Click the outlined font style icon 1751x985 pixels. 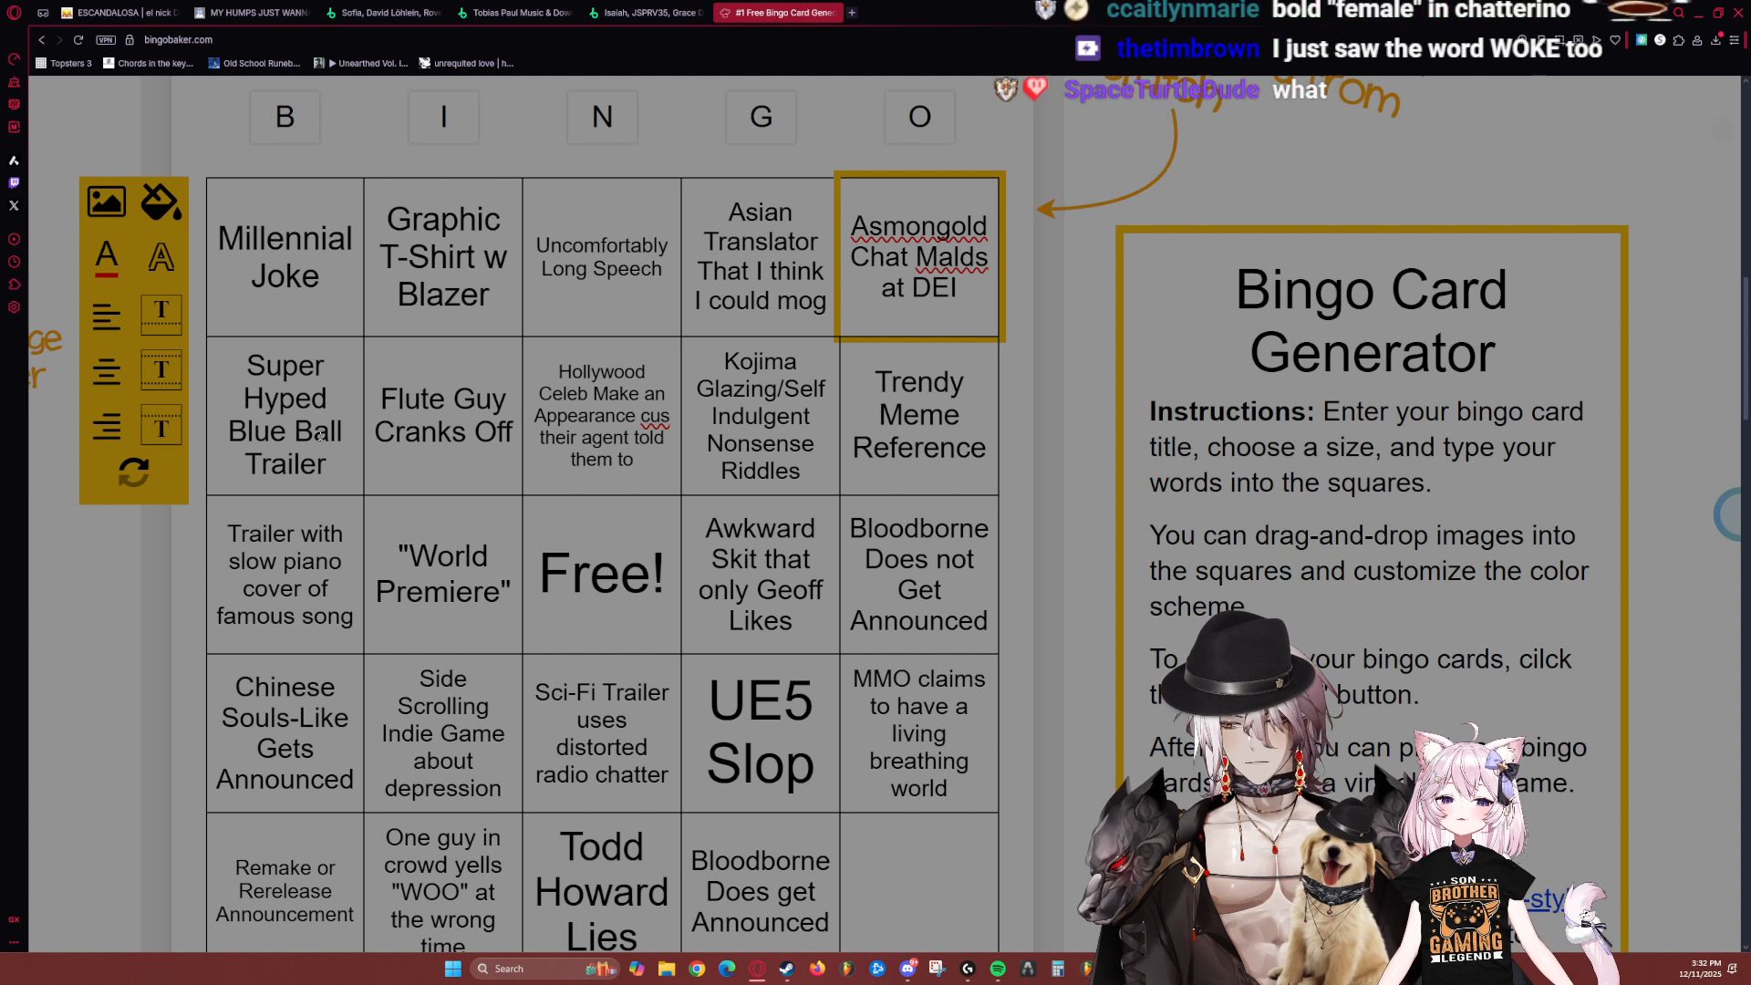tap(161, 257)
